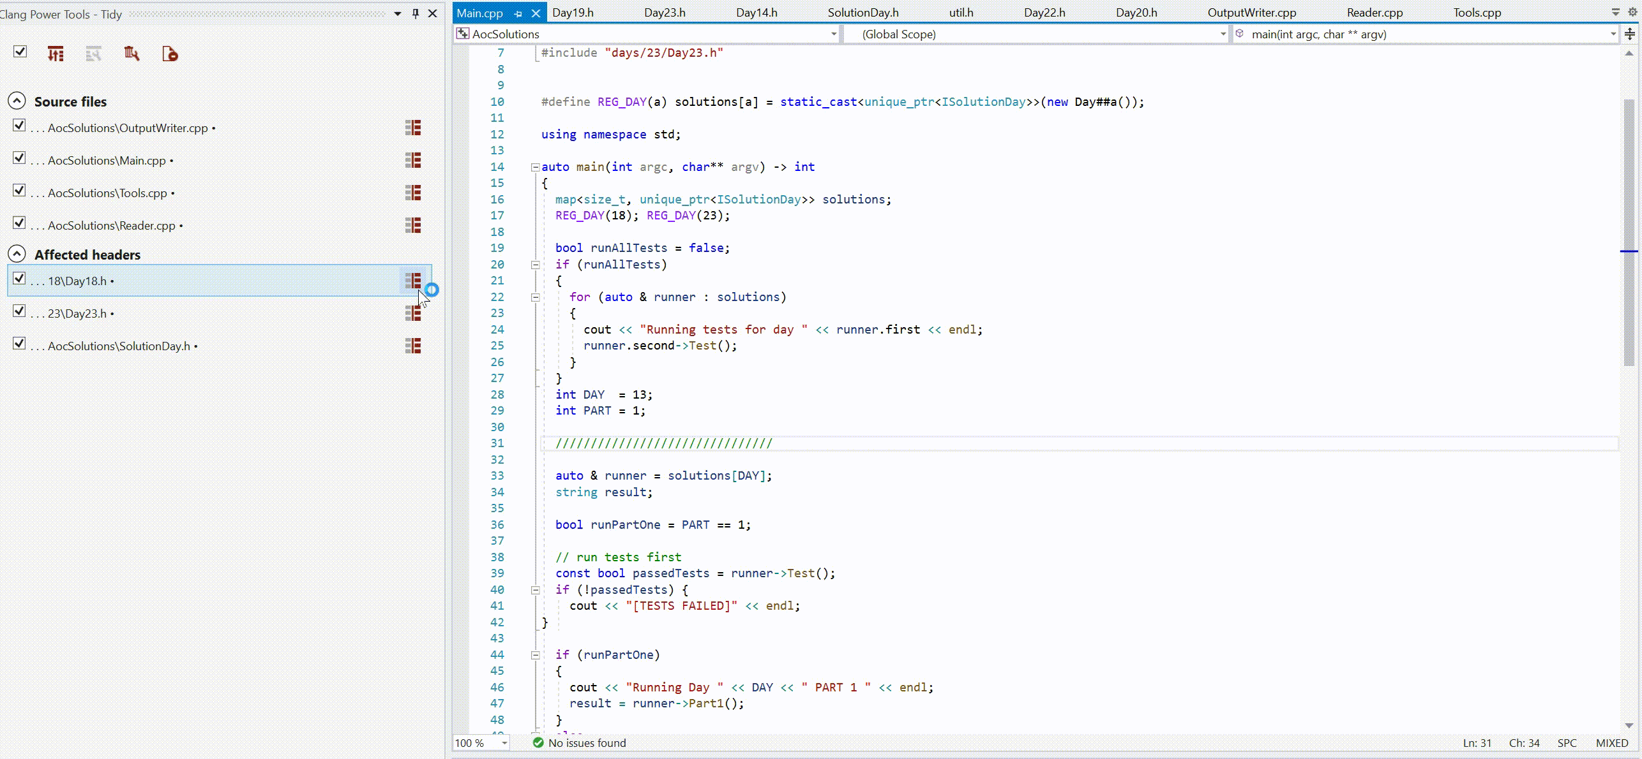This screenshot has height=759, width=1642.
Task: Open the Reader.cpp editor tab
Action: pyautogui.click(x=1374, y=12)
